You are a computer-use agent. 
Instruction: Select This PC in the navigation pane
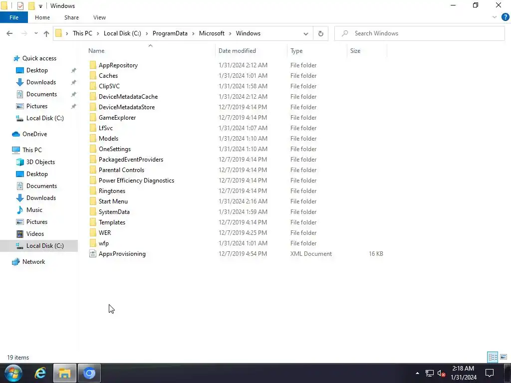[x=32, y=150]
